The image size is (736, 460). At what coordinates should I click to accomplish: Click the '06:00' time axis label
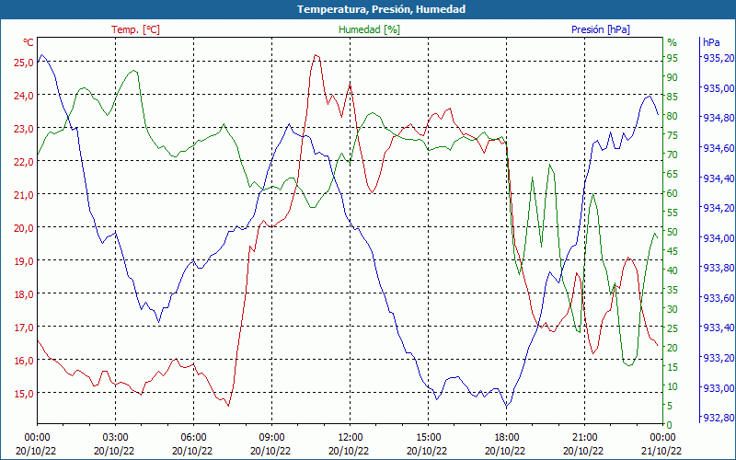pyautogui.click(x=193, y=438)
